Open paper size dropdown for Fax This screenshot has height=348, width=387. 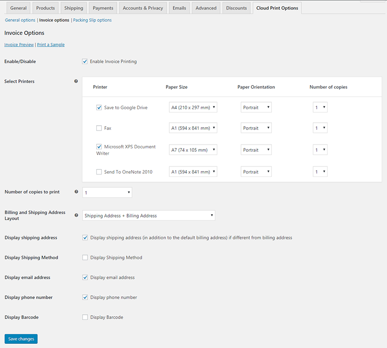[x=193, y=128]
